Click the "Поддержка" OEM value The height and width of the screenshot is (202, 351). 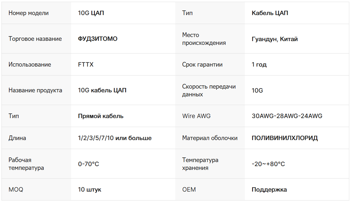pyautogui.click(x=269, y=190)
